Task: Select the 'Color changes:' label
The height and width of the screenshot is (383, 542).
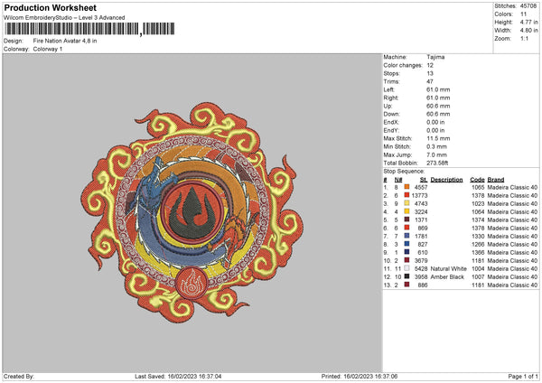Action: pos(403,65)
